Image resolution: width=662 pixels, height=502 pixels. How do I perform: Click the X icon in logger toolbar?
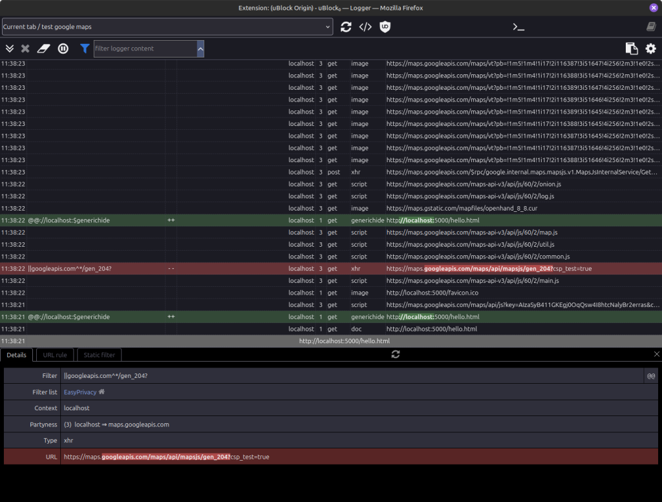click(25, 48)
